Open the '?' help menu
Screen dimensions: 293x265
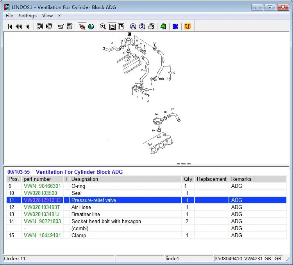[59, 16]
